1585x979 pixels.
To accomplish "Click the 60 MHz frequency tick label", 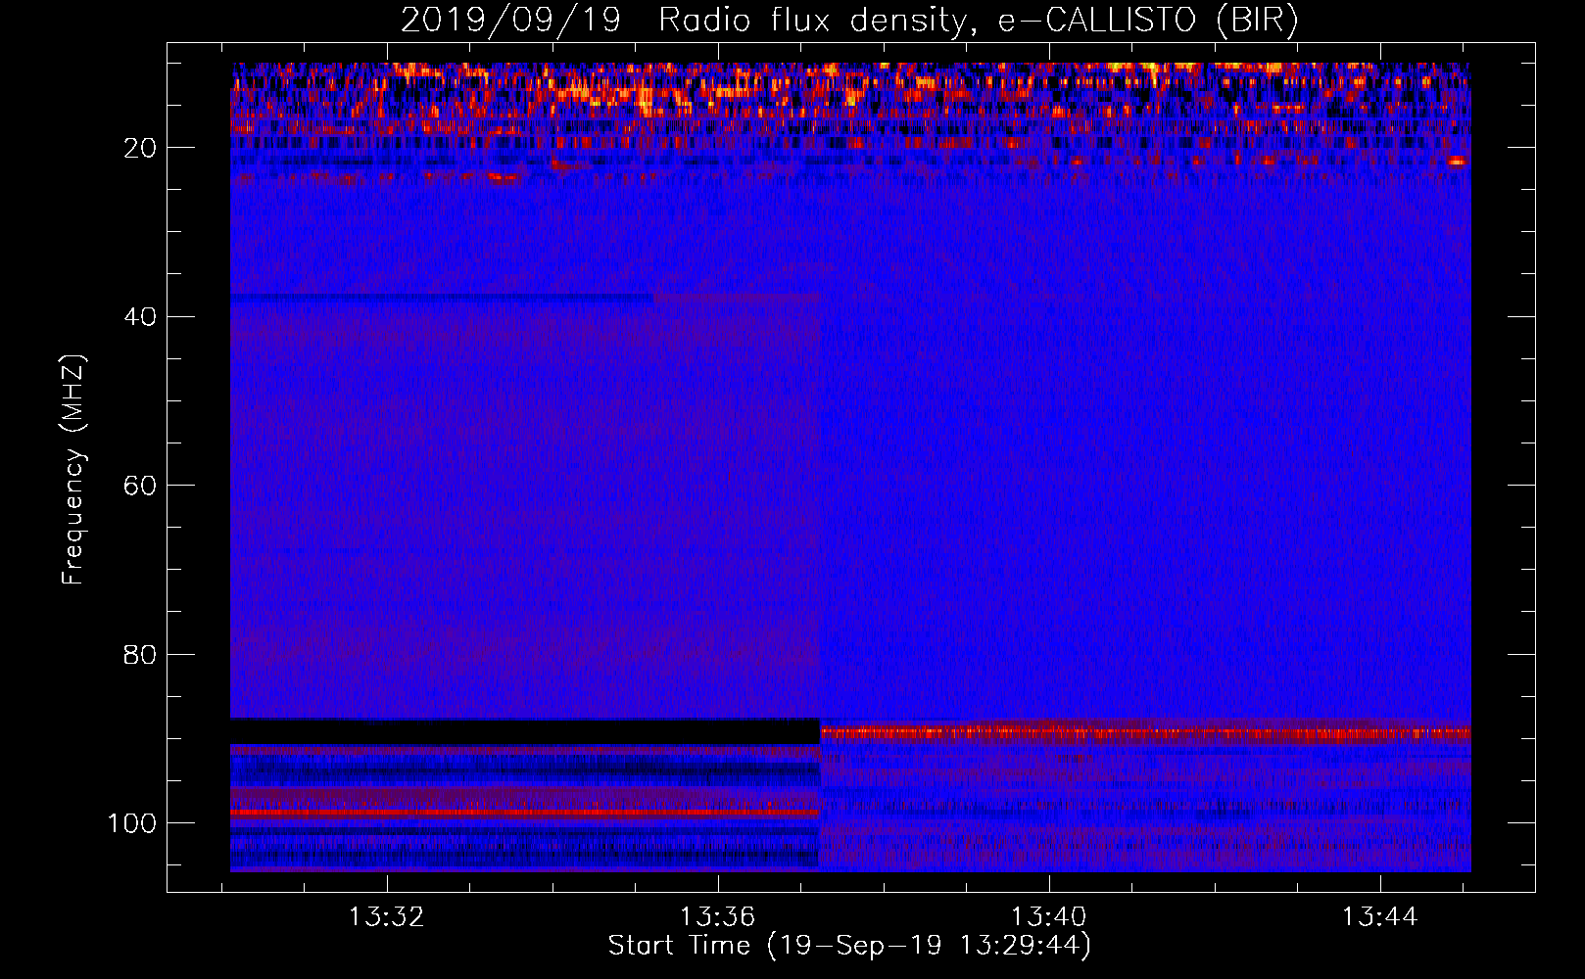I will pos(141,486).
